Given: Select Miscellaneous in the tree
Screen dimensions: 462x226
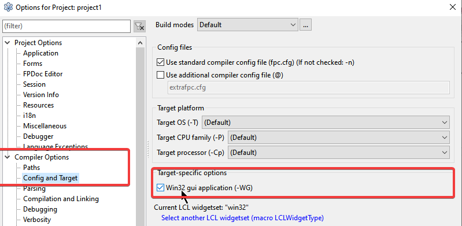Looking at the screenshot, I should coord(45,126).
